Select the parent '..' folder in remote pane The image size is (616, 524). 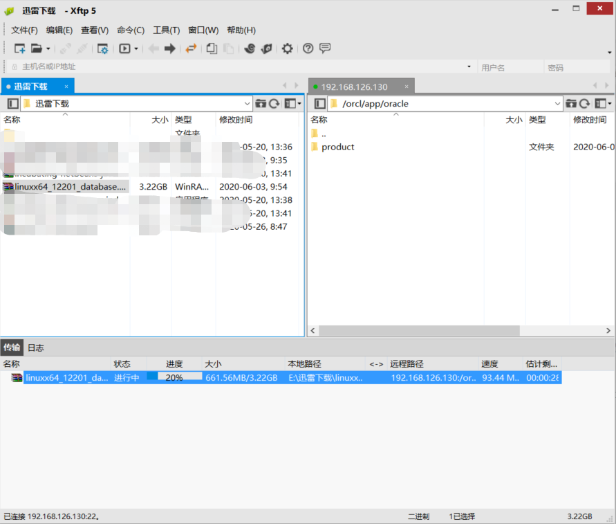319,134
